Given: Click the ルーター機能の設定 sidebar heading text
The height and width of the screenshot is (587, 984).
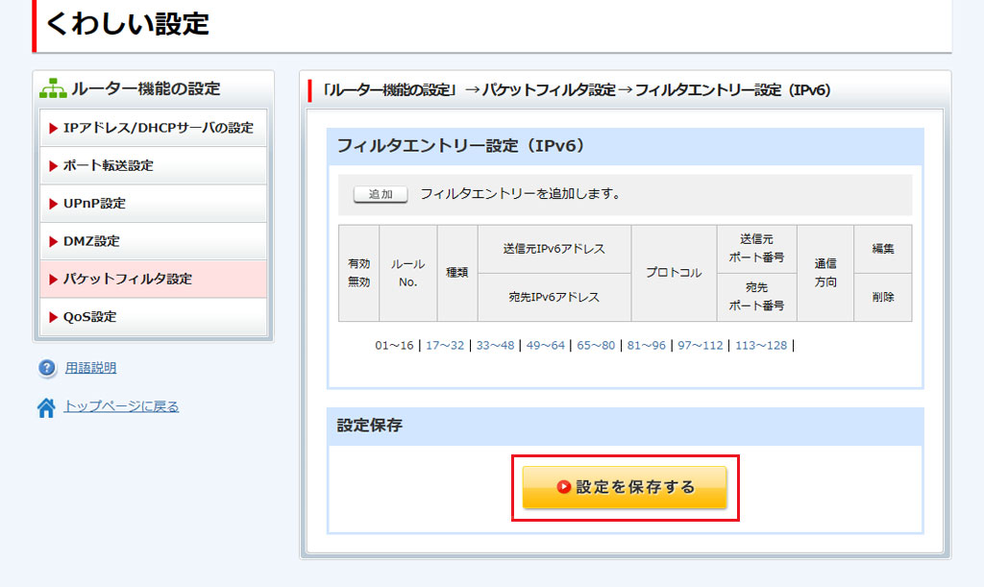Looking at the screenshot, I should pyautogui.click(x=146, y=88).
